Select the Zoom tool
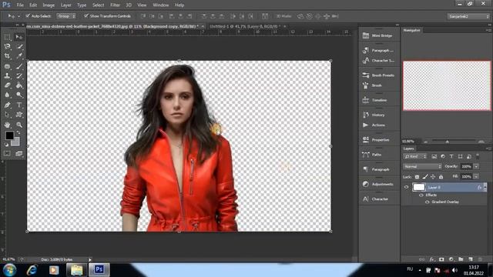Image resolution: width=493 pixels, height=277 pixels. click(x=19, y=125)
